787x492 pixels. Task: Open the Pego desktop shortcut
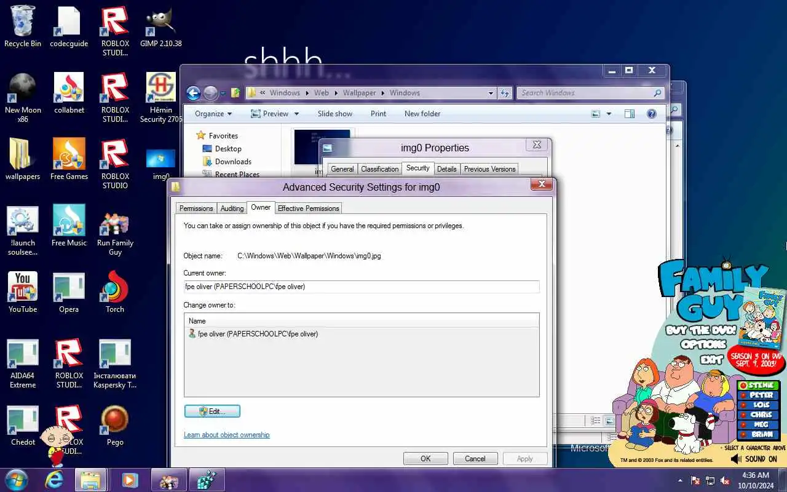pos(115,425)
